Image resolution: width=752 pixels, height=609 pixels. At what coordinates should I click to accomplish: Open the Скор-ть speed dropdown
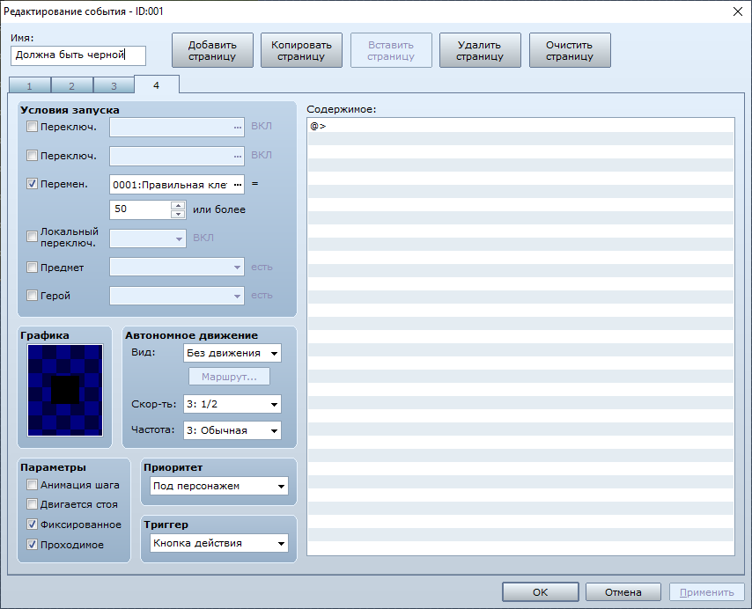click(232, 404)
